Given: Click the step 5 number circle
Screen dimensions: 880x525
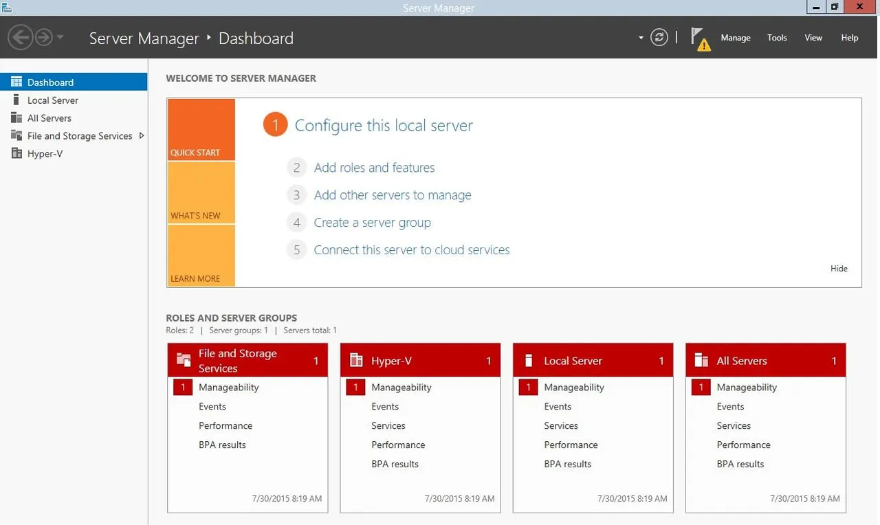Looking at the screenshot, I should tap(296, 250).
